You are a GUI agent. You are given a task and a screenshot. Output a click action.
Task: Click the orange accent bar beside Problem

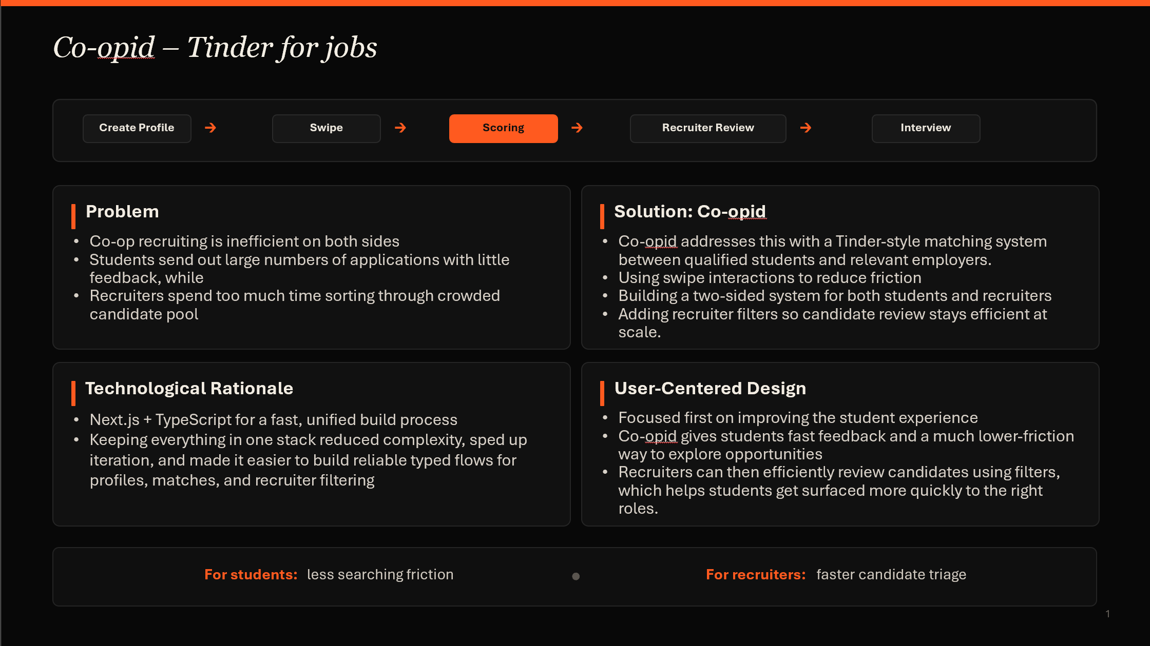[73, 216]
